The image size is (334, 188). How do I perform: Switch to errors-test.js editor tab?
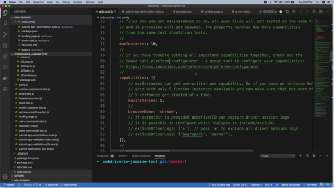coord(243,11)
